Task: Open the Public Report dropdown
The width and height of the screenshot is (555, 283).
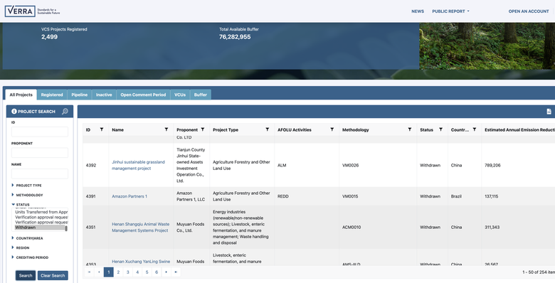Action: click(450, 11)
